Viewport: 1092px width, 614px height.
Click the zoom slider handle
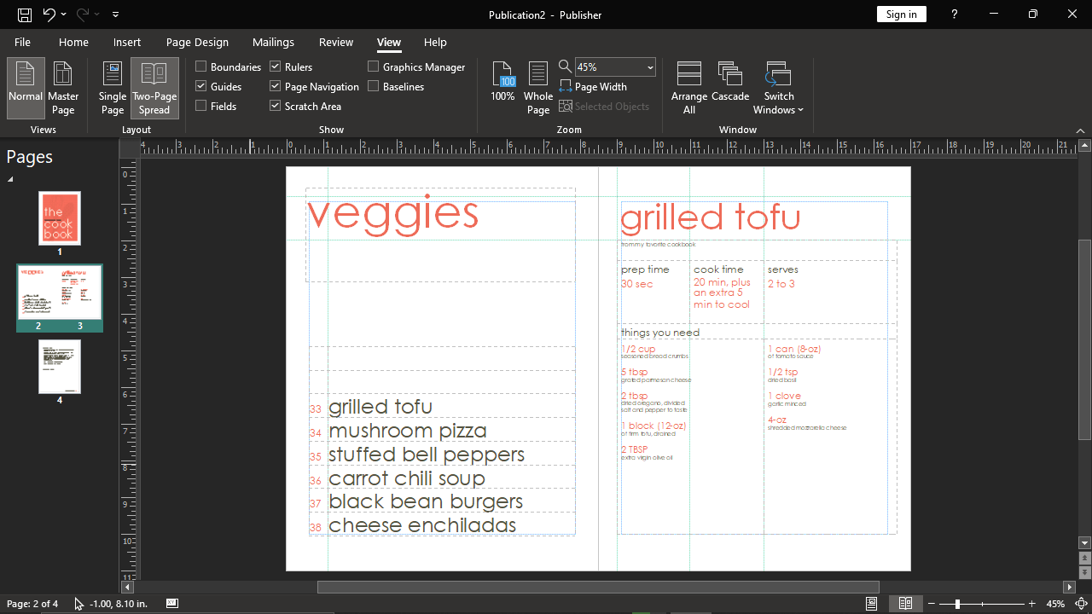957,604
